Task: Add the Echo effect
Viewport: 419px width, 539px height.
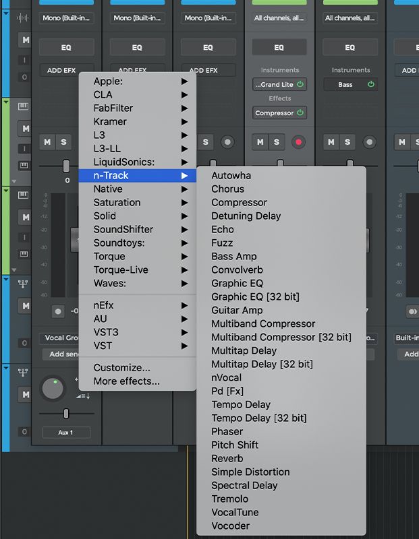Action: [281, 229]
